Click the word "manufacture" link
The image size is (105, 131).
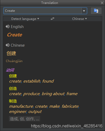[x=21, y=106]
